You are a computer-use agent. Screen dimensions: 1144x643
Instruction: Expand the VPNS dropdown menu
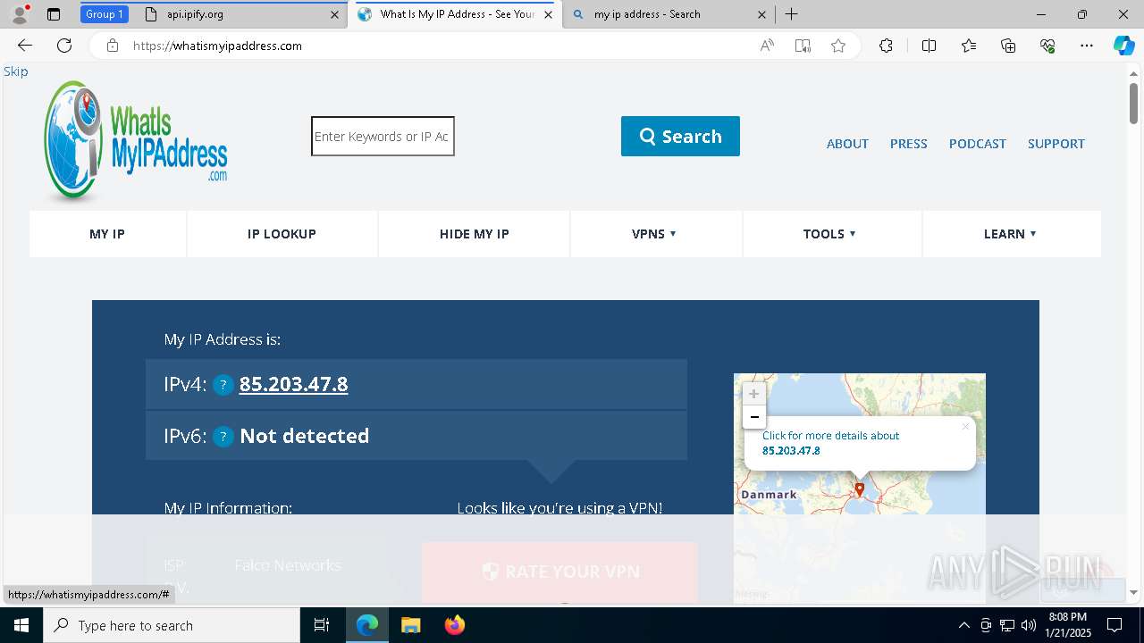655,234
